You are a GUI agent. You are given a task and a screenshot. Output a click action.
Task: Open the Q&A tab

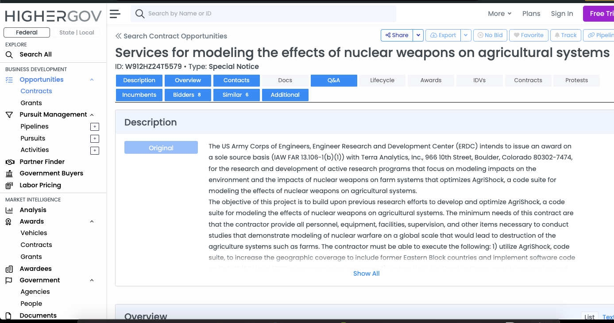(x=334, y=80)
